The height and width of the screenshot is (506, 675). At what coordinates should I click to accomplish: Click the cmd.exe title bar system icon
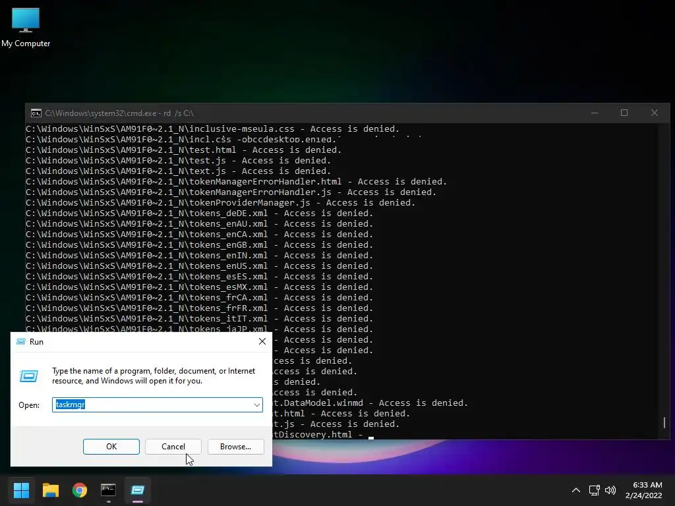click(36, 113)
